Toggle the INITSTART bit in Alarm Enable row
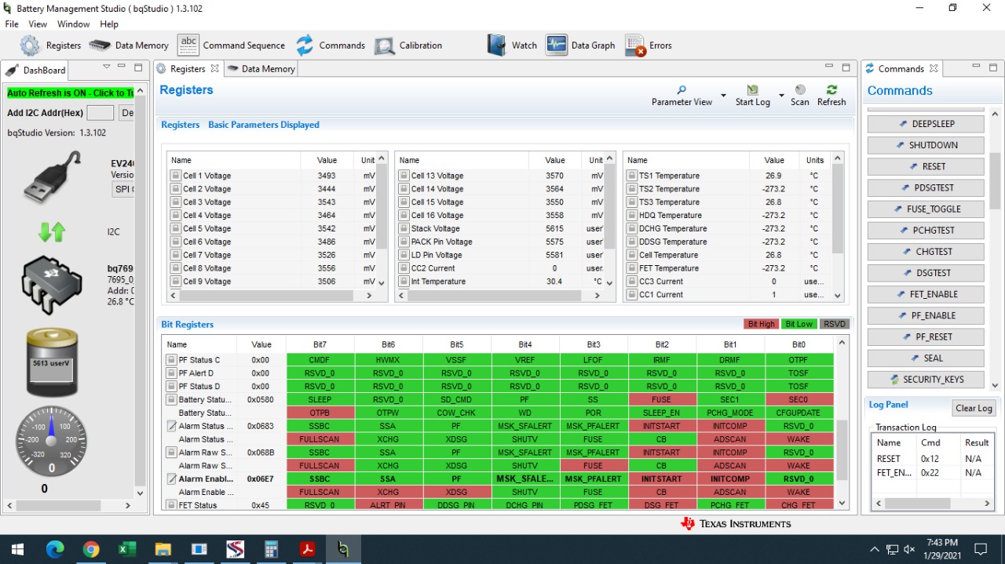 (661, 478)
